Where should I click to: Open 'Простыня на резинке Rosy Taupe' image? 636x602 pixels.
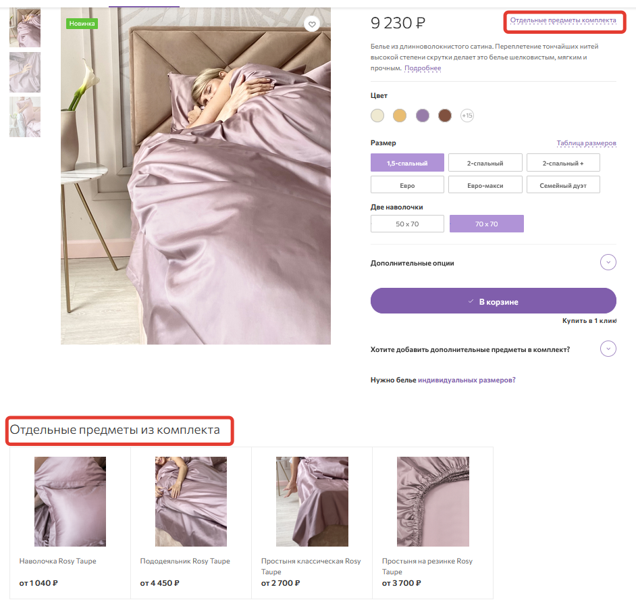[x=433, y=501]
